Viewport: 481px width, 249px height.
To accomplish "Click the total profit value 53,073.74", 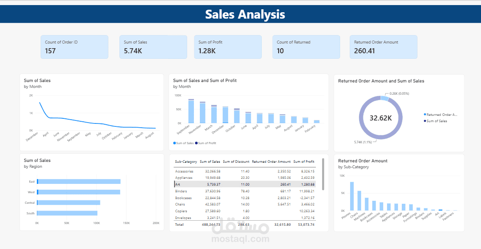I will click(x=306, y=224).
